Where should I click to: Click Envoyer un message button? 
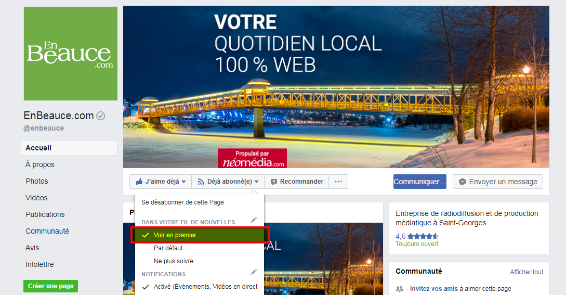(x=498, y=182)
